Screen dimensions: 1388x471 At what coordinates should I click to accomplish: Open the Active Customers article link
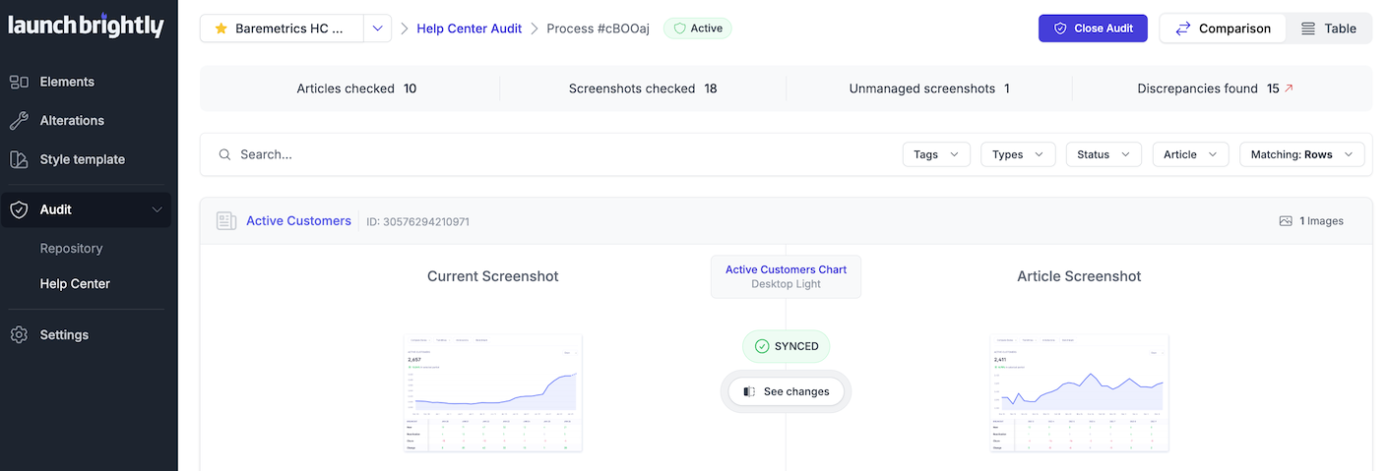point(298,221)
